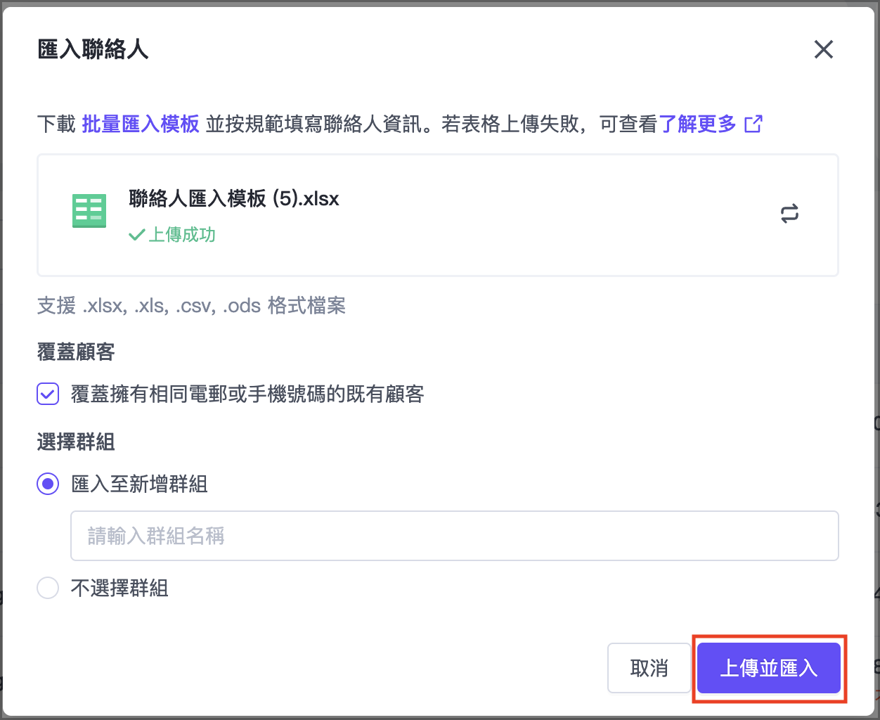
Task: Open the 批量匯入模板 download link
Action: click(141, 124)
